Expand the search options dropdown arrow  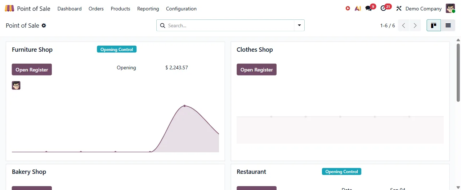299,26
